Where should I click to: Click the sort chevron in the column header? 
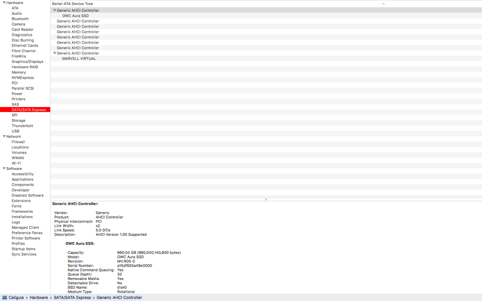point(383,4)
